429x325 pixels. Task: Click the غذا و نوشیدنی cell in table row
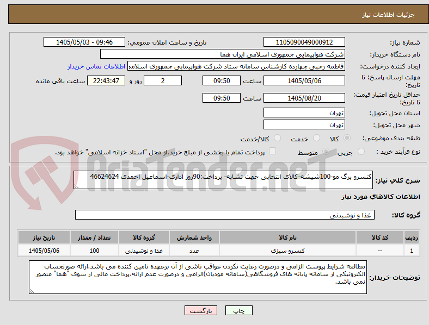(144, 251)
